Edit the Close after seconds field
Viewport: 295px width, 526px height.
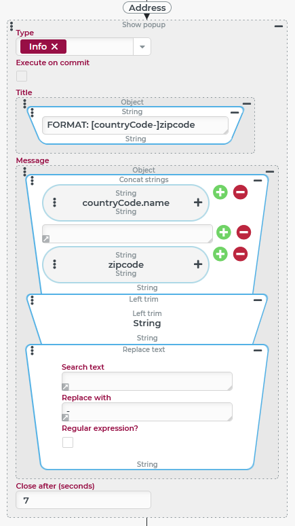click(x=83, y=500)
